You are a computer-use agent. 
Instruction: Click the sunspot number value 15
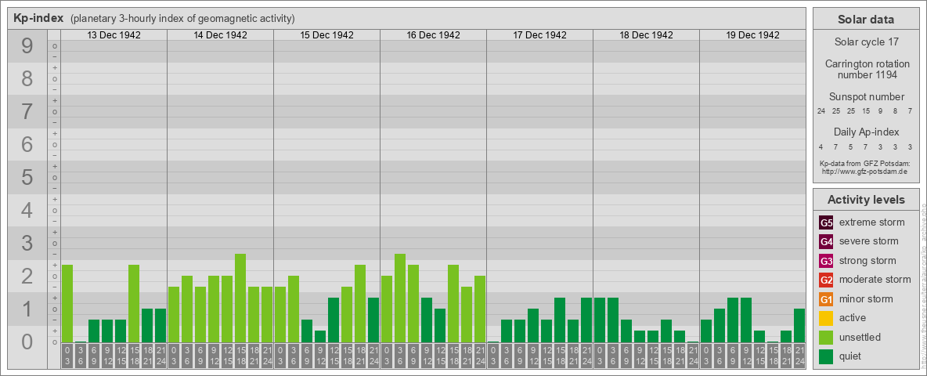pos(866,111)
